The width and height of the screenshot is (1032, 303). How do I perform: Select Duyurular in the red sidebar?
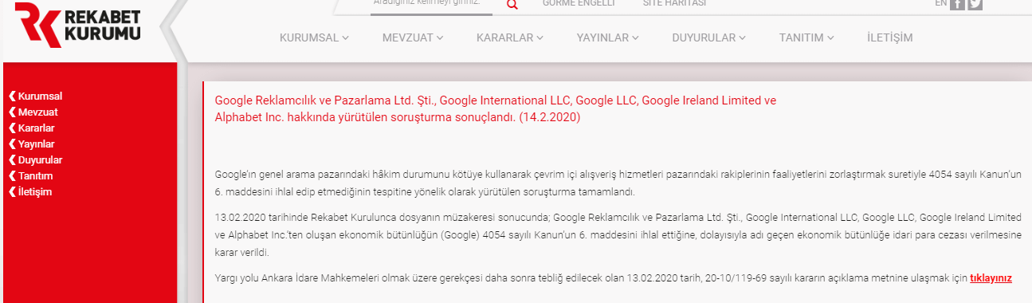[x=35, y=160]
